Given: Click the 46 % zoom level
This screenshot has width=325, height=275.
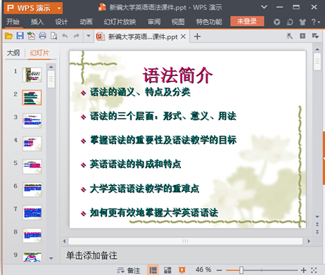Looking at the screenshot, I should tap(203, 270).
